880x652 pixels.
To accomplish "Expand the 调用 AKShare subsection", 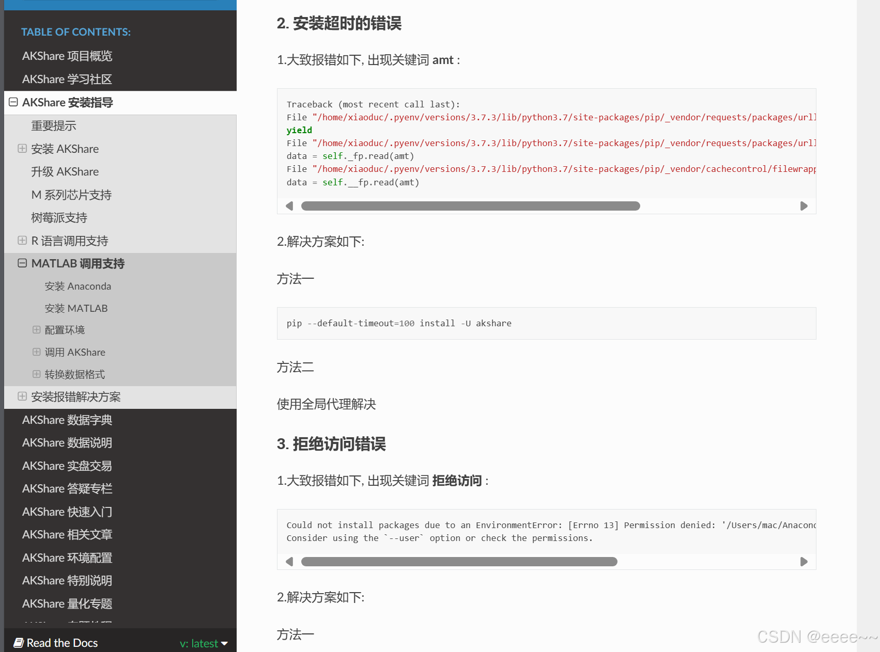I will [x=37, y=352].
